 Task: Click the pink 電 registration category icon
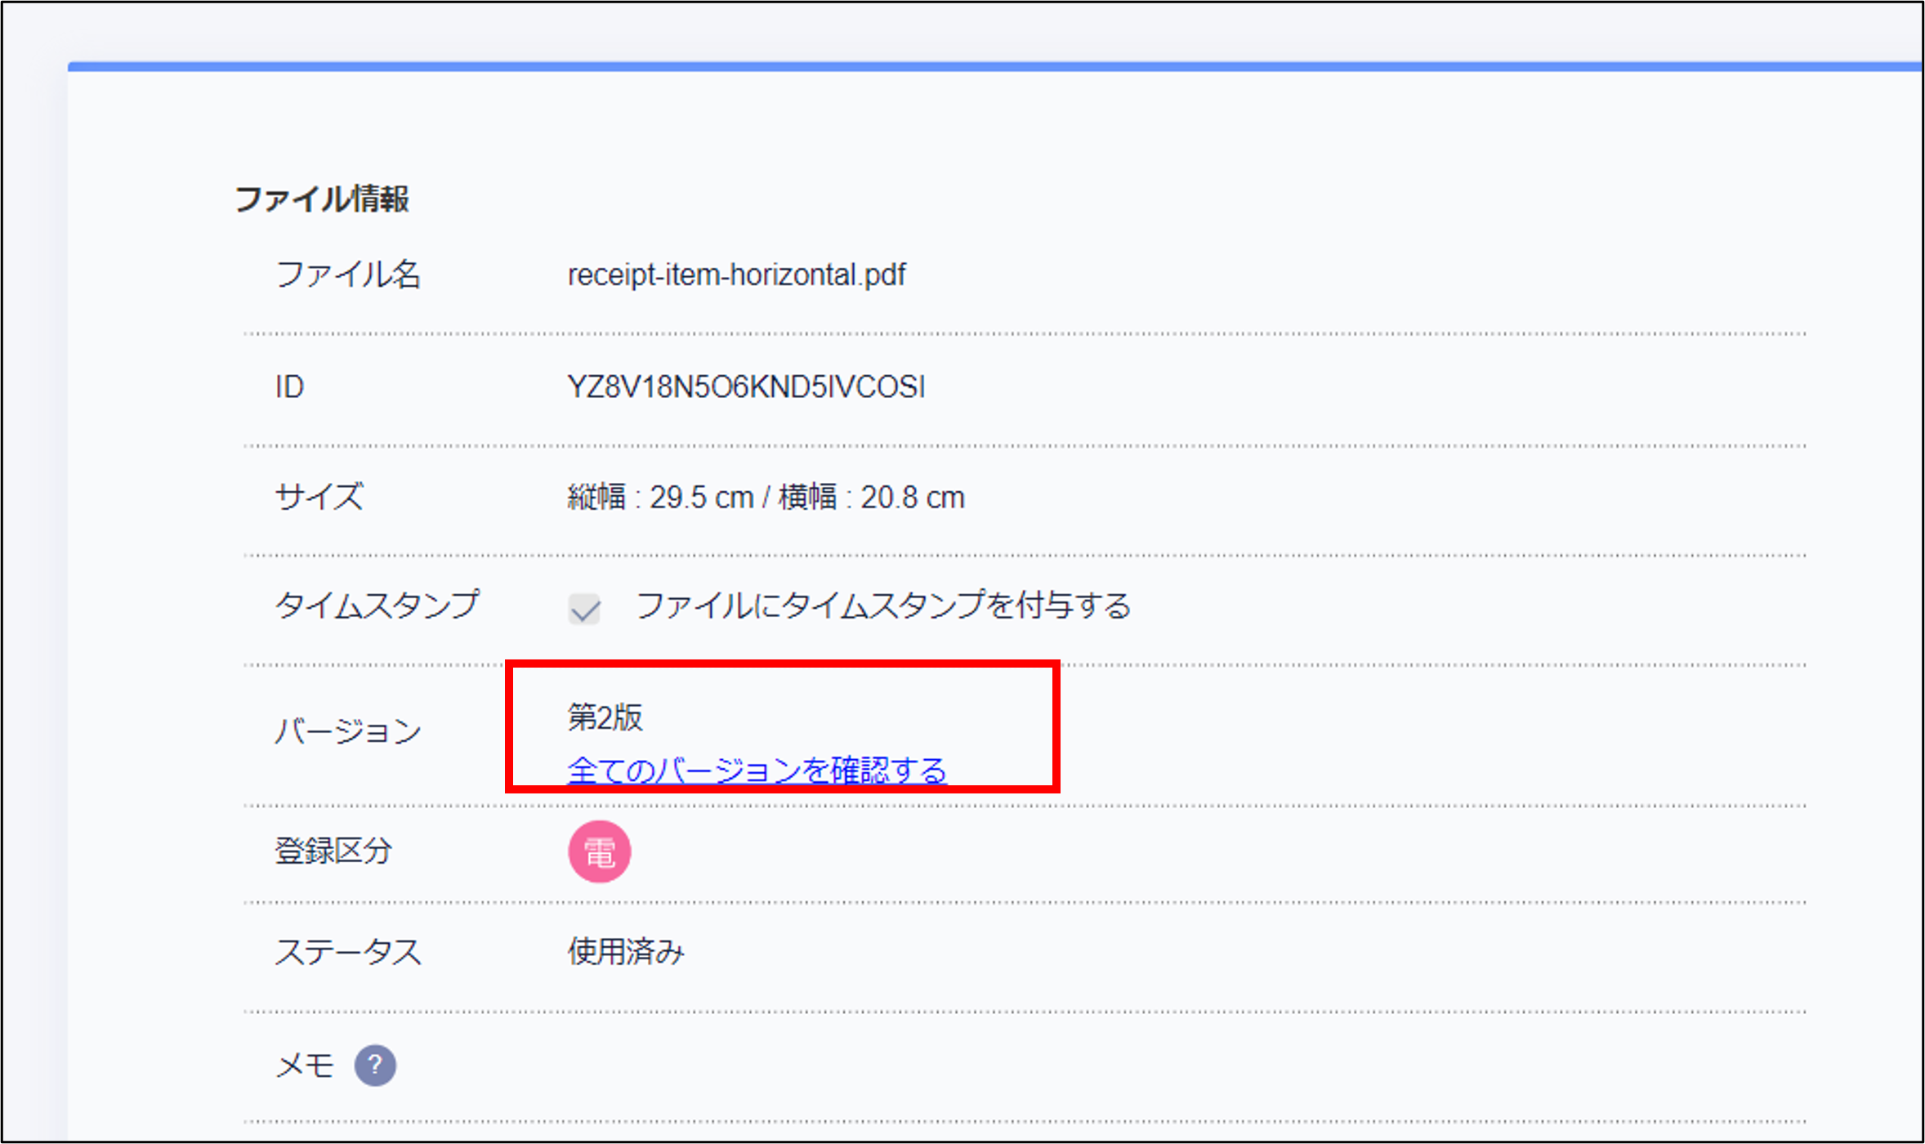[599, 851]
